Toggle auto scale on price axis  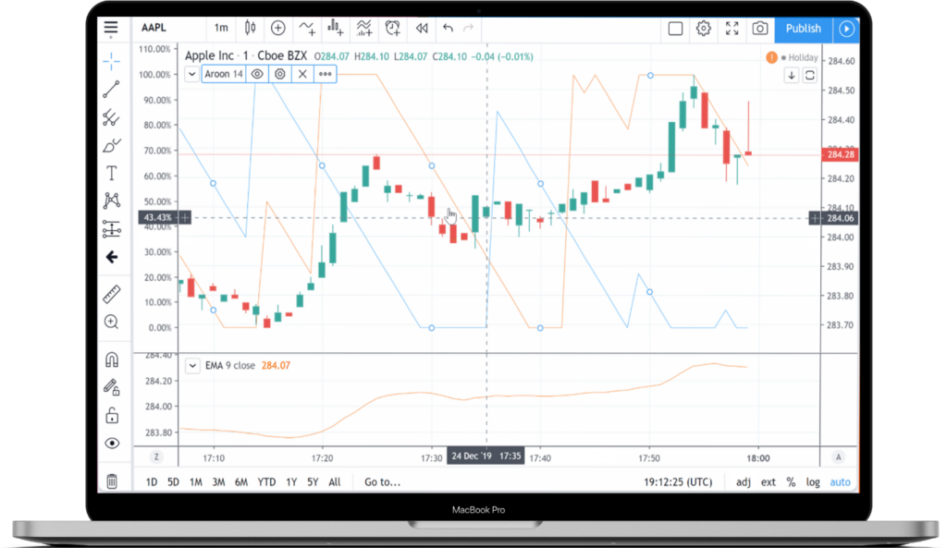point(840,481)
